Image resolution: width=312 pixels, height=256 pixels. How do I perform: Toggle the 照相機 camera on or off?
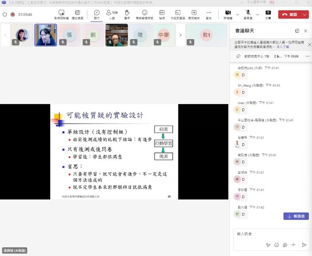(228, 14)
